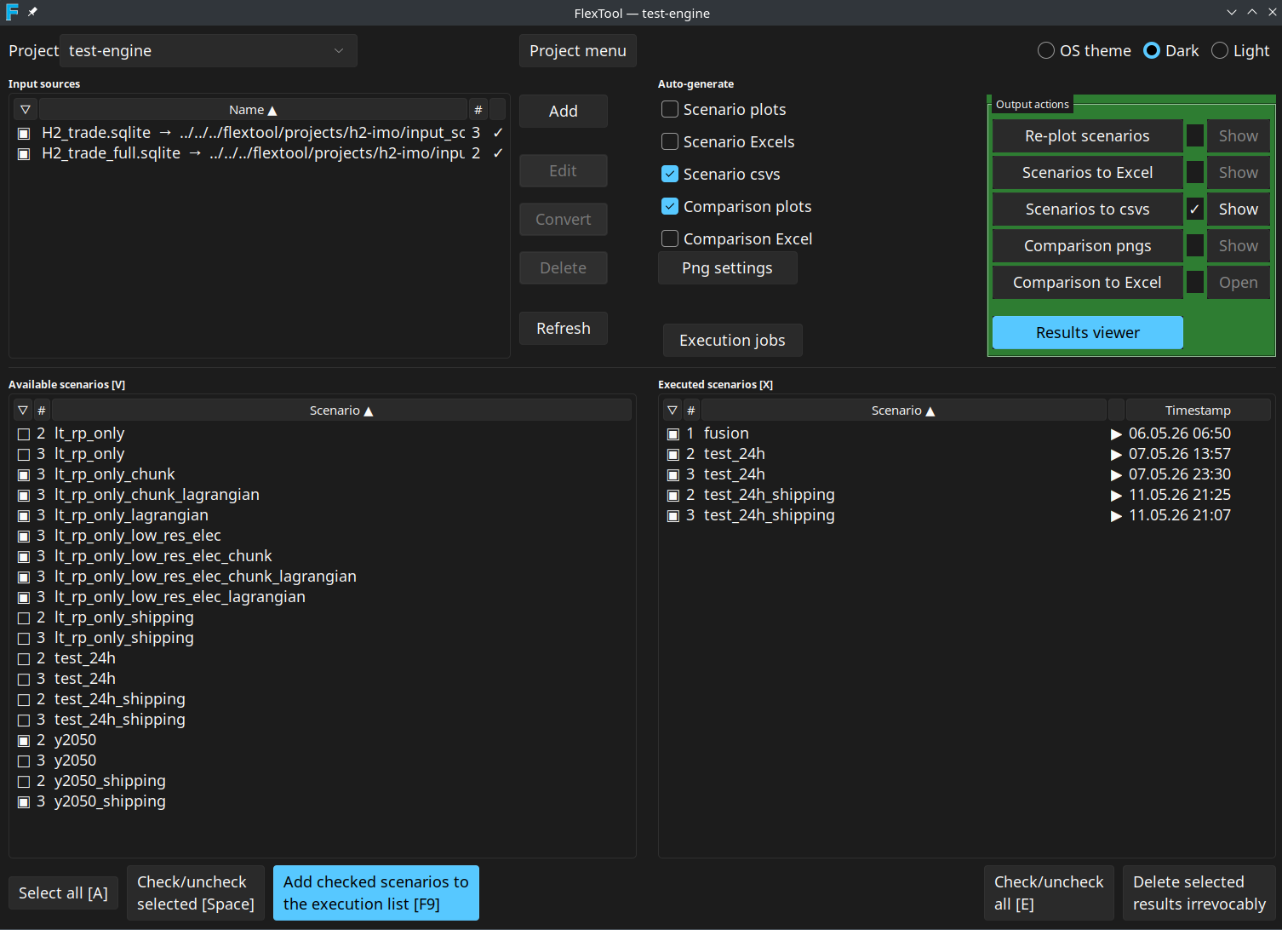Uncheck the fusion executed scenario
Screen dimensions: 1282x930
[x=673, y=434]
